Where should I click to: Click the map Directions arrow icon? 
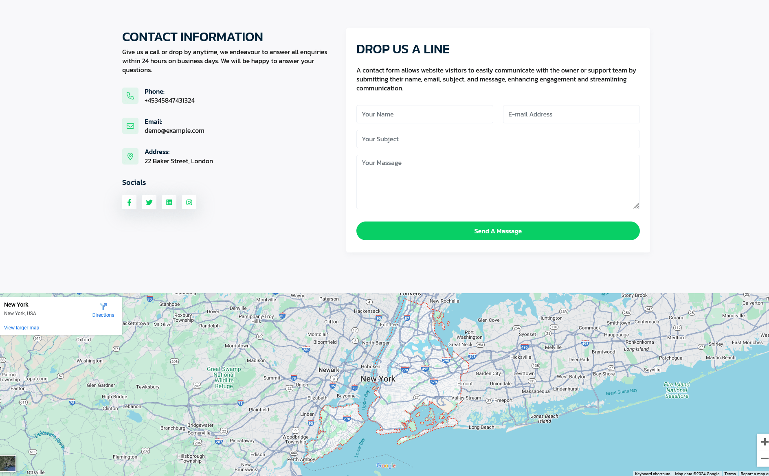pyautogui.click(x=103, y=306)
